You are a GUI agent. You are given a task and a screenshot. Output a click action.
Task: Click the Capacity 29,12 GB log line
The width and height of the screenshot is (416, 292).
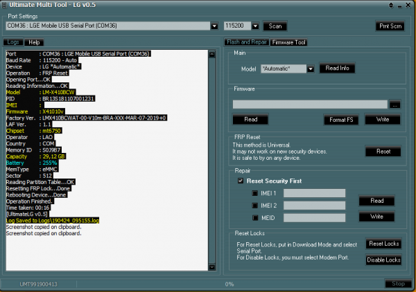coord(36,156)
